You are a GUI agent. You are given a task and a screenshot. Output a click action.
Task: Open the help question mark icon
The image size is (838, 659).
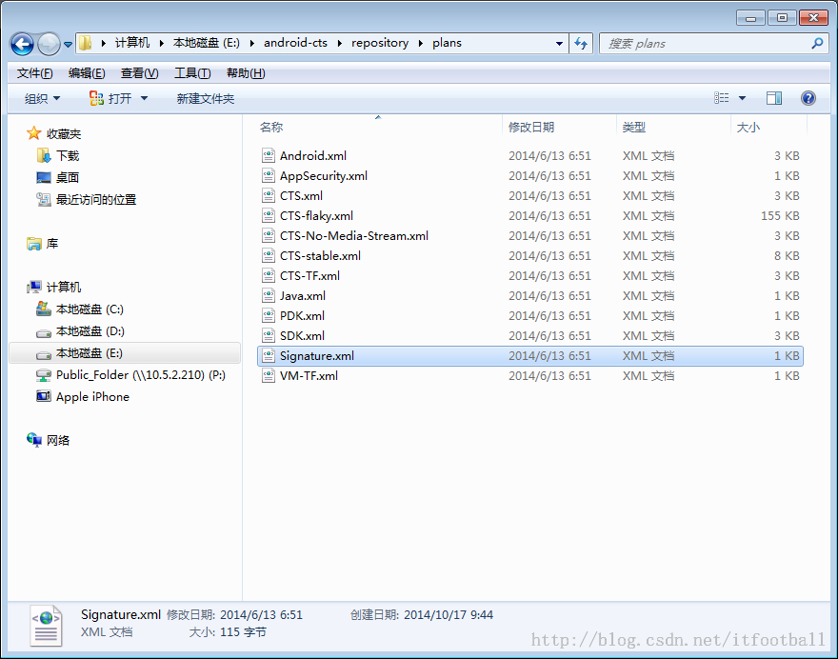(808, 98)
